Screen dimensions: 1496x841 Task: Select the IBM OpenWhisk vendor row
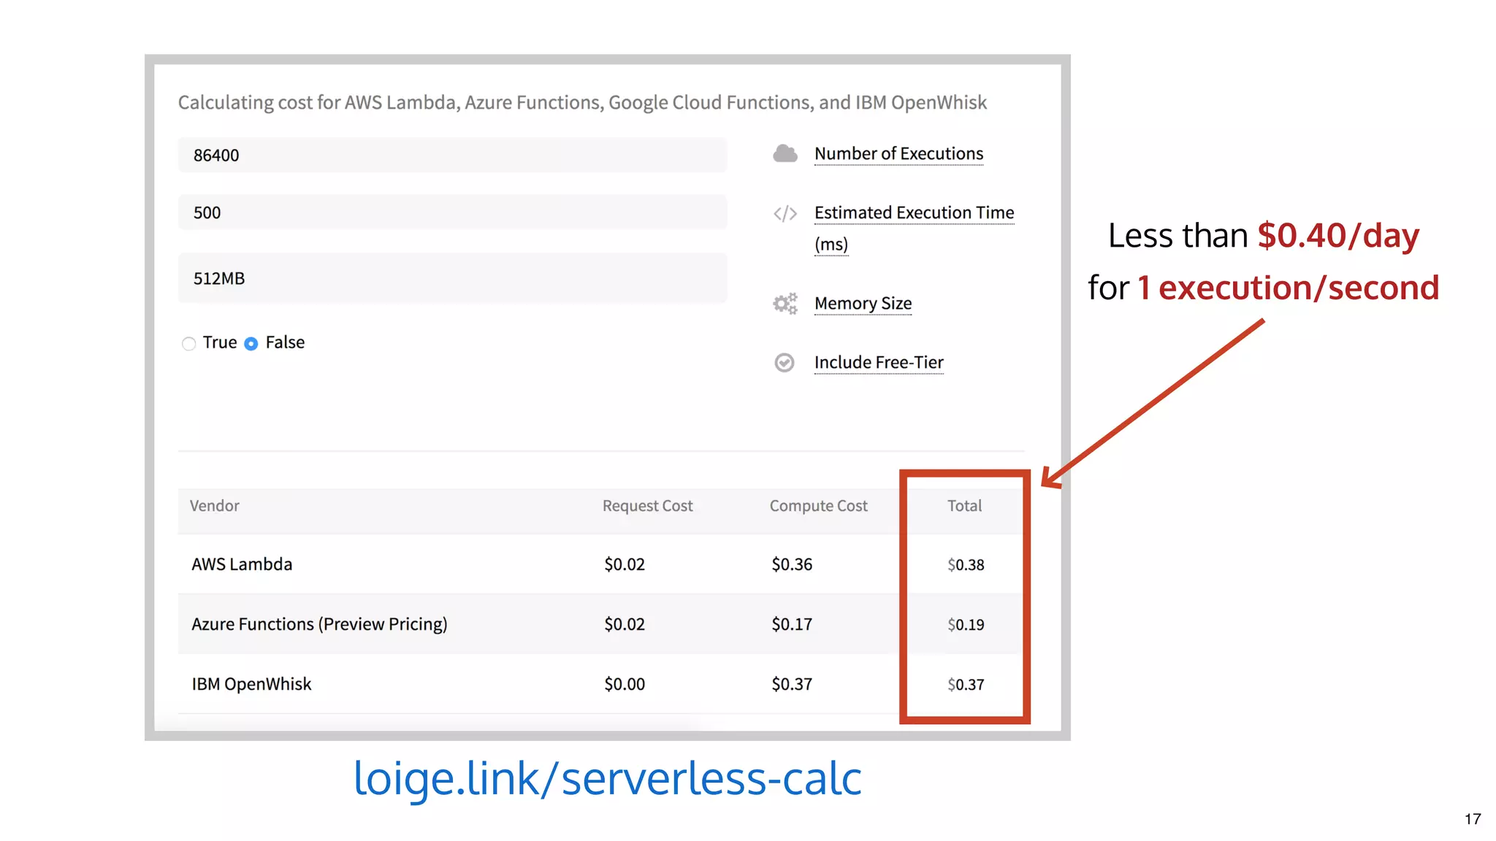[601, 683]
